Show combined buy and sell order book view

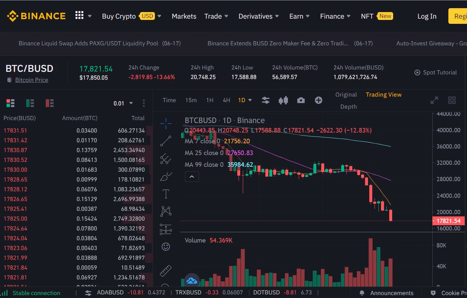pyautogui.click(x=10, y=103)
